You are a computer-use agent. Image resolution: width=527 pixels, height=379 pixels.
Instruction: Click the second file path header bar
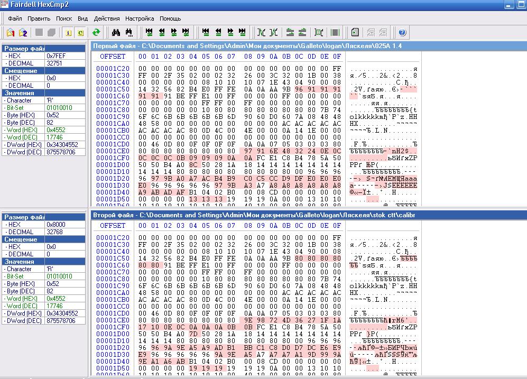(x=309, y=215)
